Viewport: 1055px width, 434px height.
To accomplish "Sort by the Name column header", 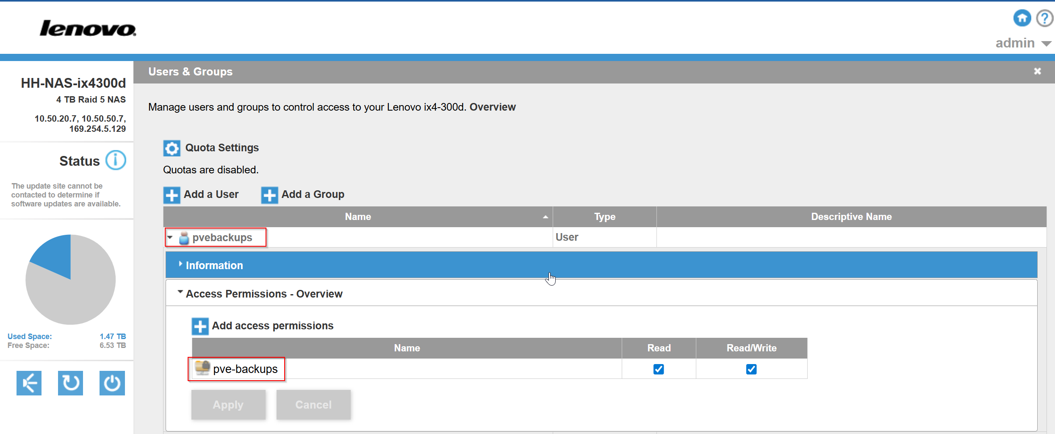I will point(358,217).
